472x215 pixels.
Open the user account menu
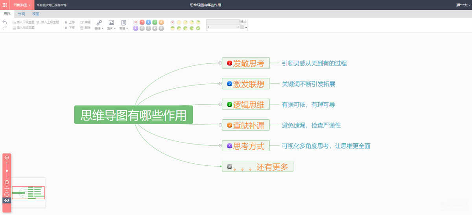pos(463,5)
